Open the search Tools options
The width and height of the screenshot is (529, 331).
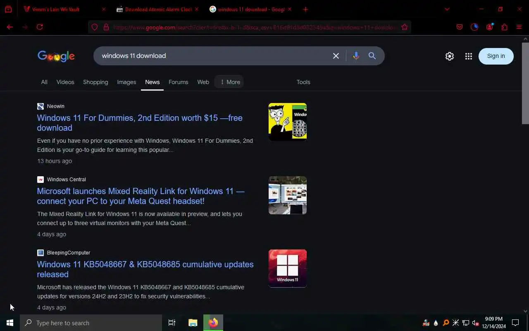(x=303, y=82)
